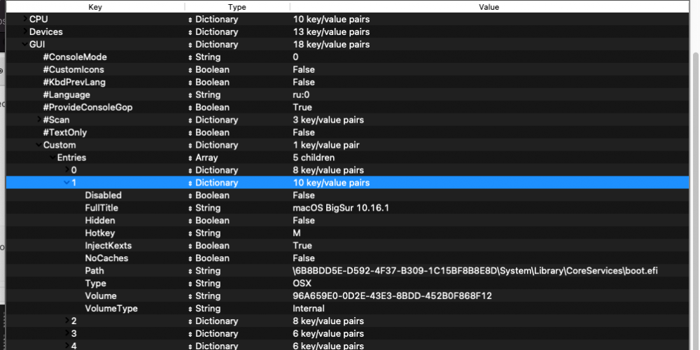Image resolution: width=700 pixels, height=350 pixels.
Task: Select the #KbdPrevLang key
Action: pyautogui.click(x=74, y=82)
